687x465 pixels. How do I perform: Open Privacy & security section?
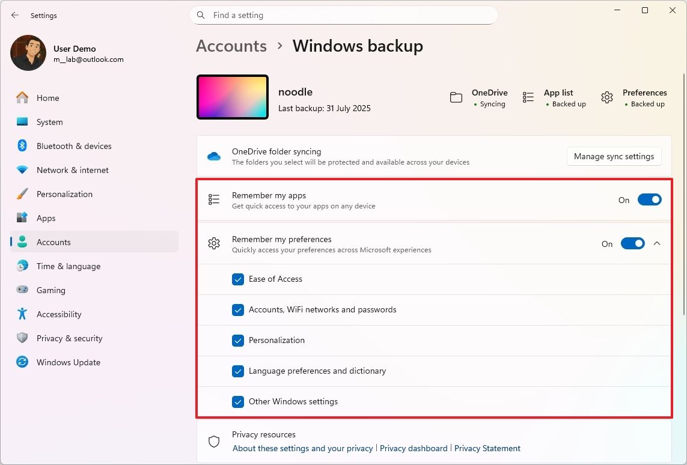point(70,338)
